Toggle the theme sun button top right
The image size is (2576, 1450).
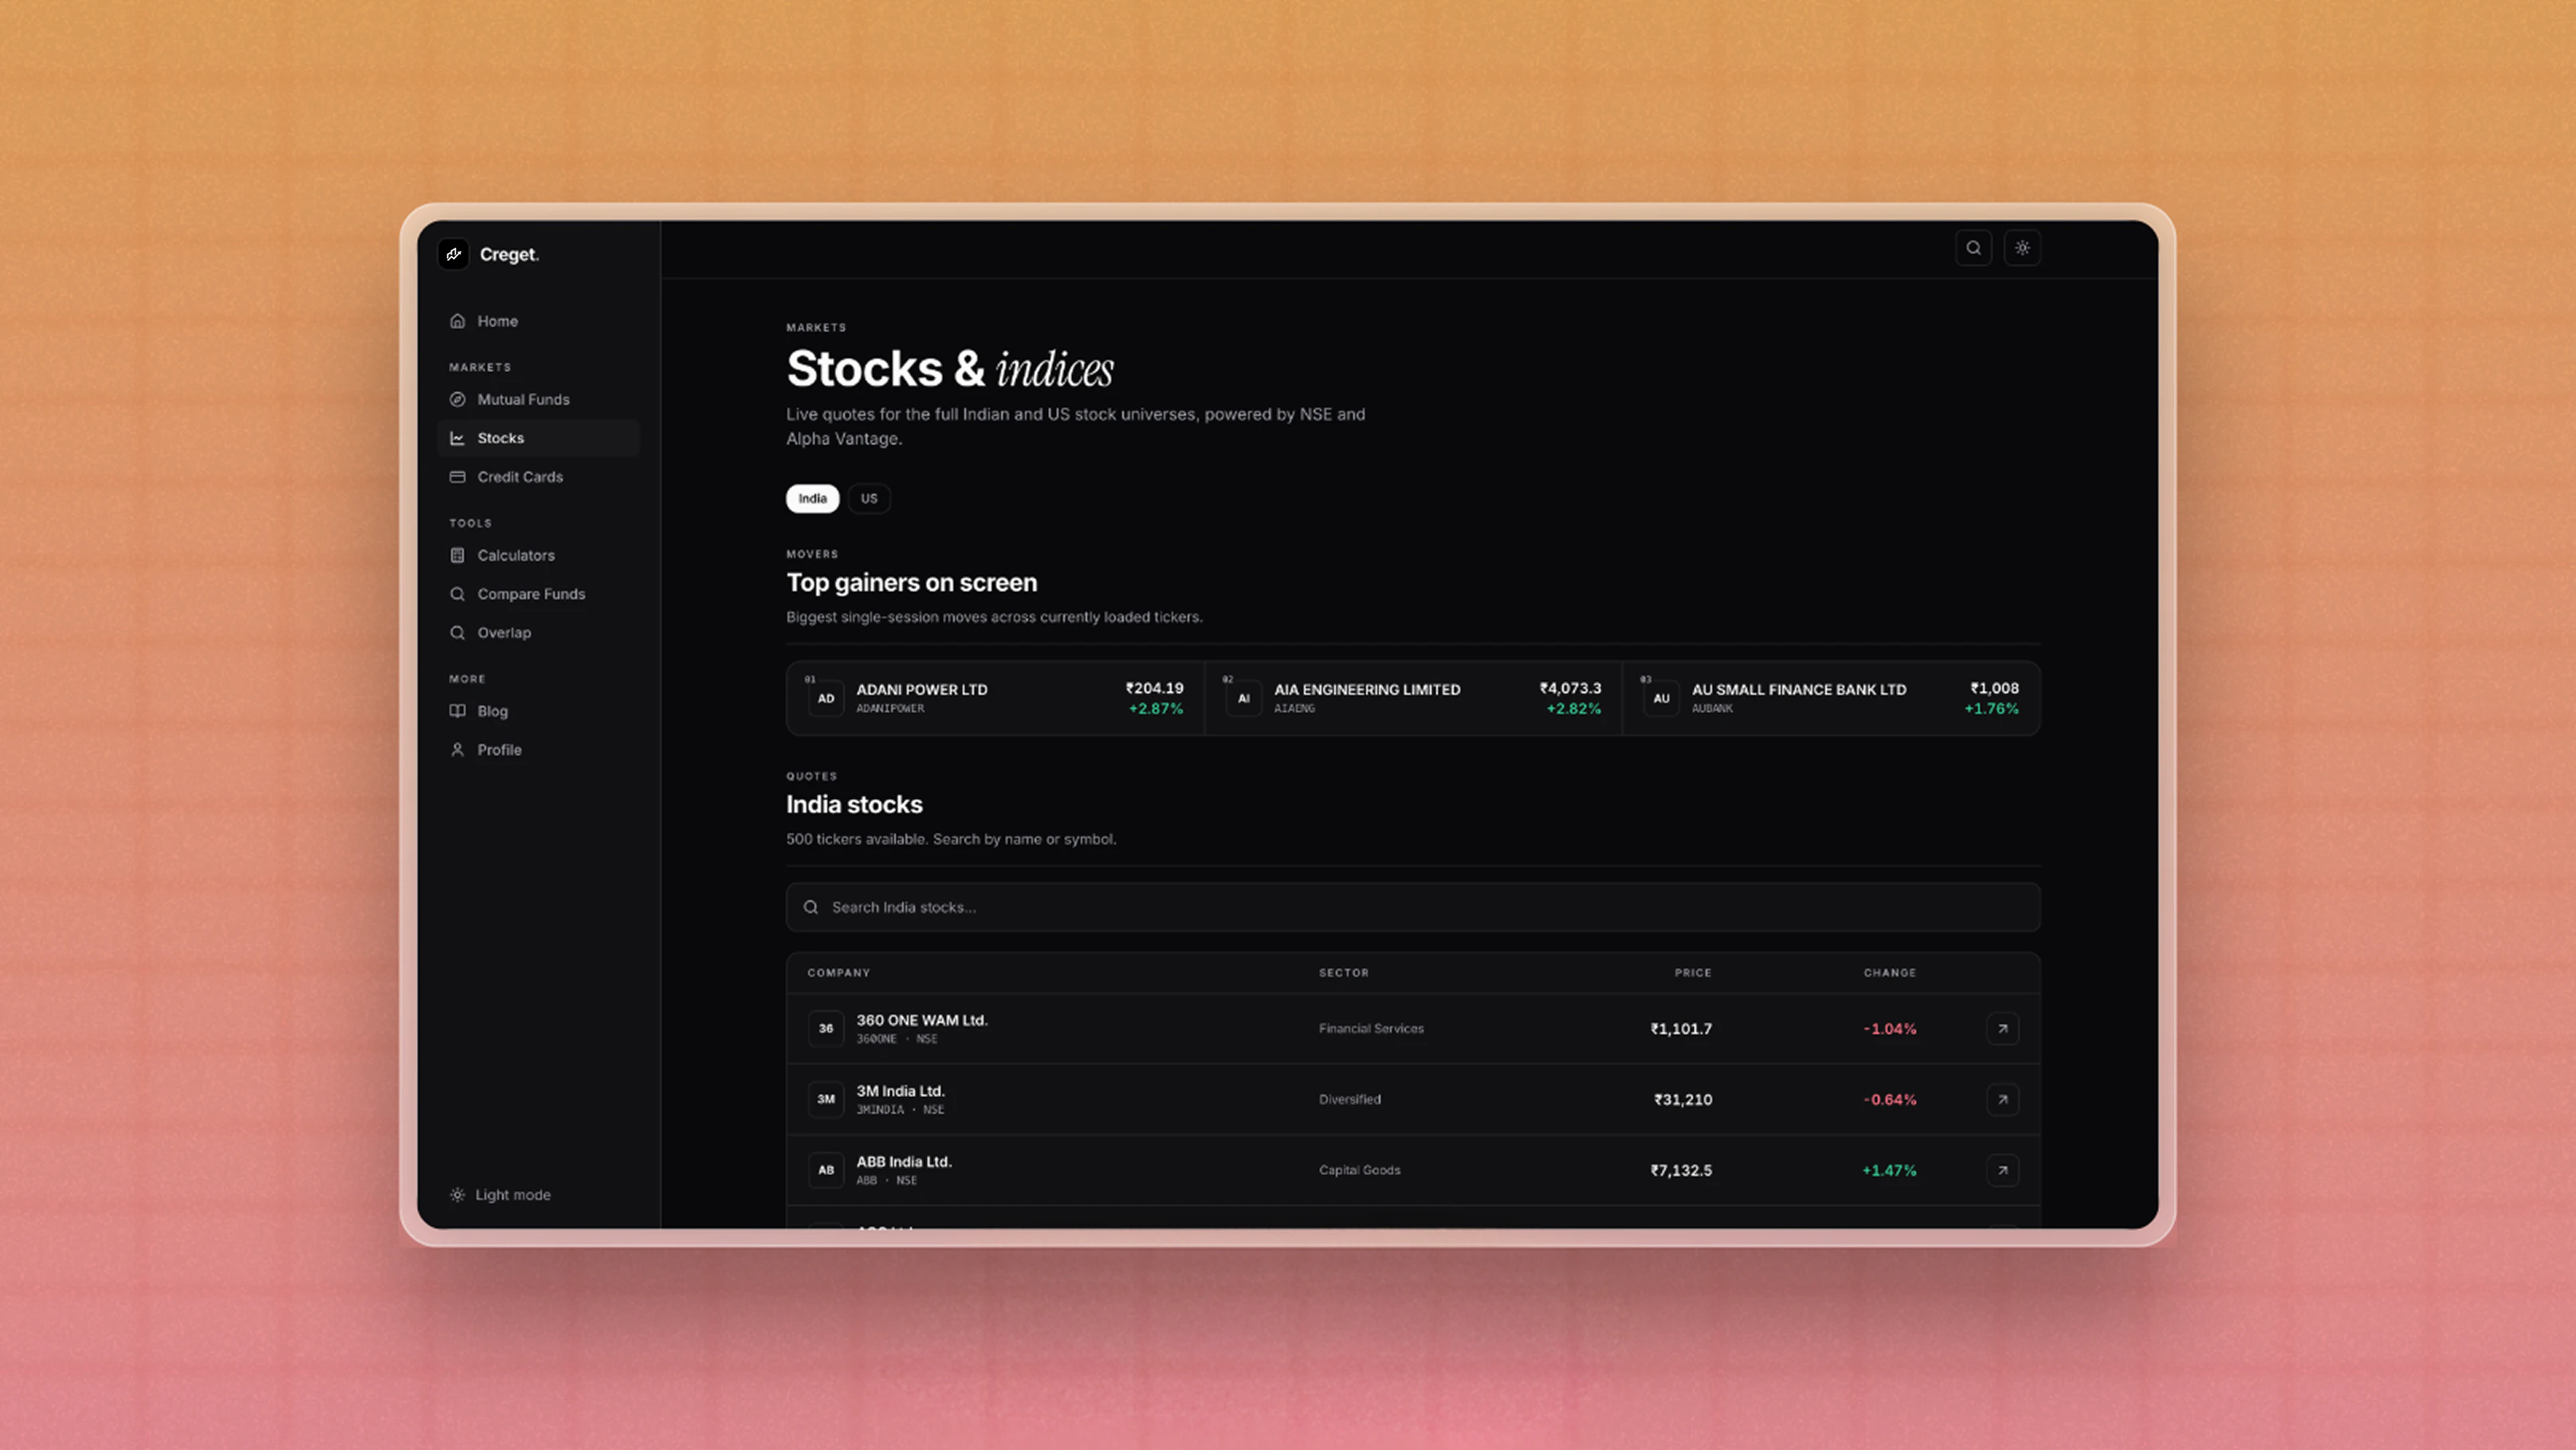pyautogui.click(x=2023, y=248)
